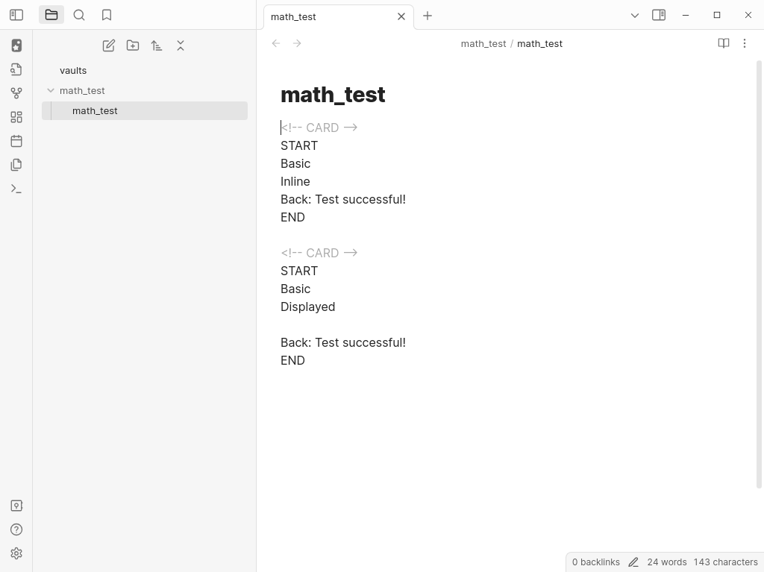The height and width of the screenshot is (572, 764).
Task: Create new canvas from ribbon
Action: 16,117
